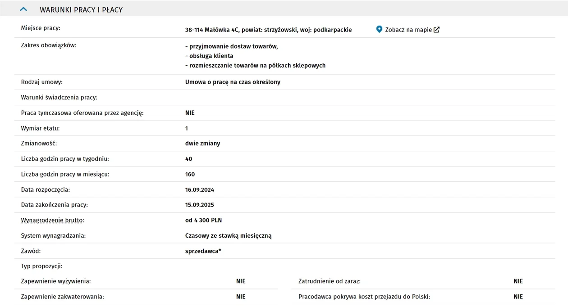This screenshot has height=307, width=568.
Task: Open the Zobacz na mapie link
Action: pos(408,30)
